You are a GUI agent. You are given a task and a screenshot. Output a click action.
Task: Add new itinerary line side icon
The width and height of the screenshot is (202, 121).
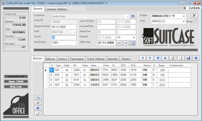[38, 113]
